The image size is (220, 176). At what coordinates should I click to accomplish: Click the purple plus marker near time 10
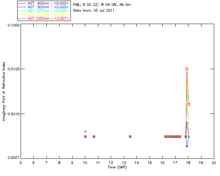[x=85, y=132]
